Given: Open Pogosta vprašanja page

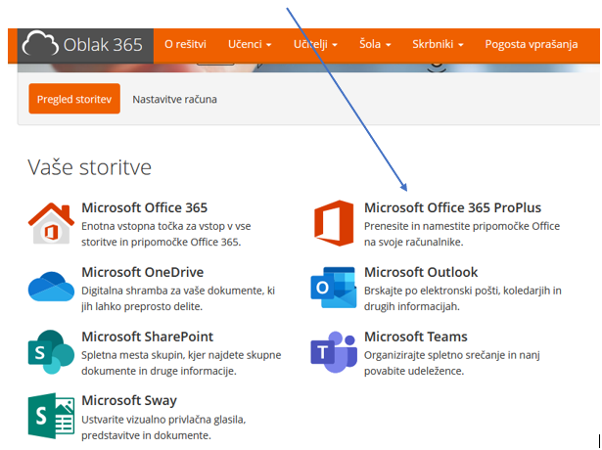Looking at the screenshot, I should (x=532, y=44).
